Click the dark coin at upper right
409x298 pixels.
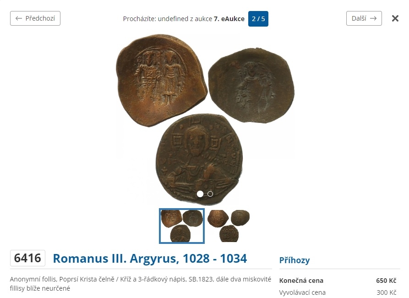pos(251,85)
